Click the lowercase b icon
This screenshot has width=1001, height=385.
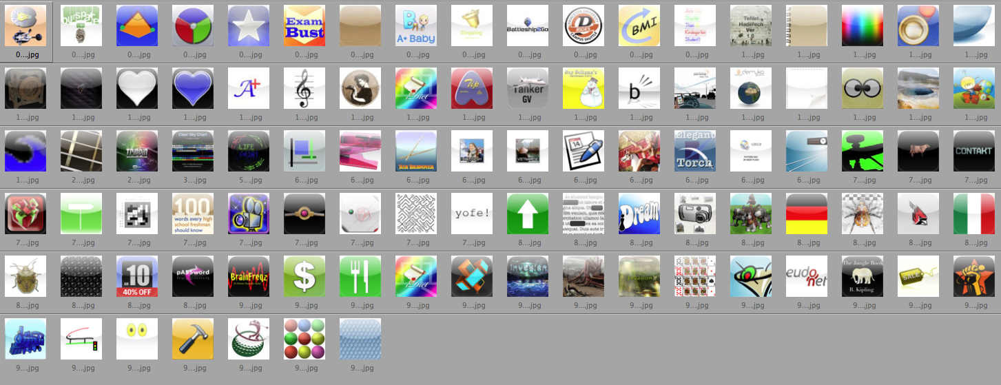[639, 88]
